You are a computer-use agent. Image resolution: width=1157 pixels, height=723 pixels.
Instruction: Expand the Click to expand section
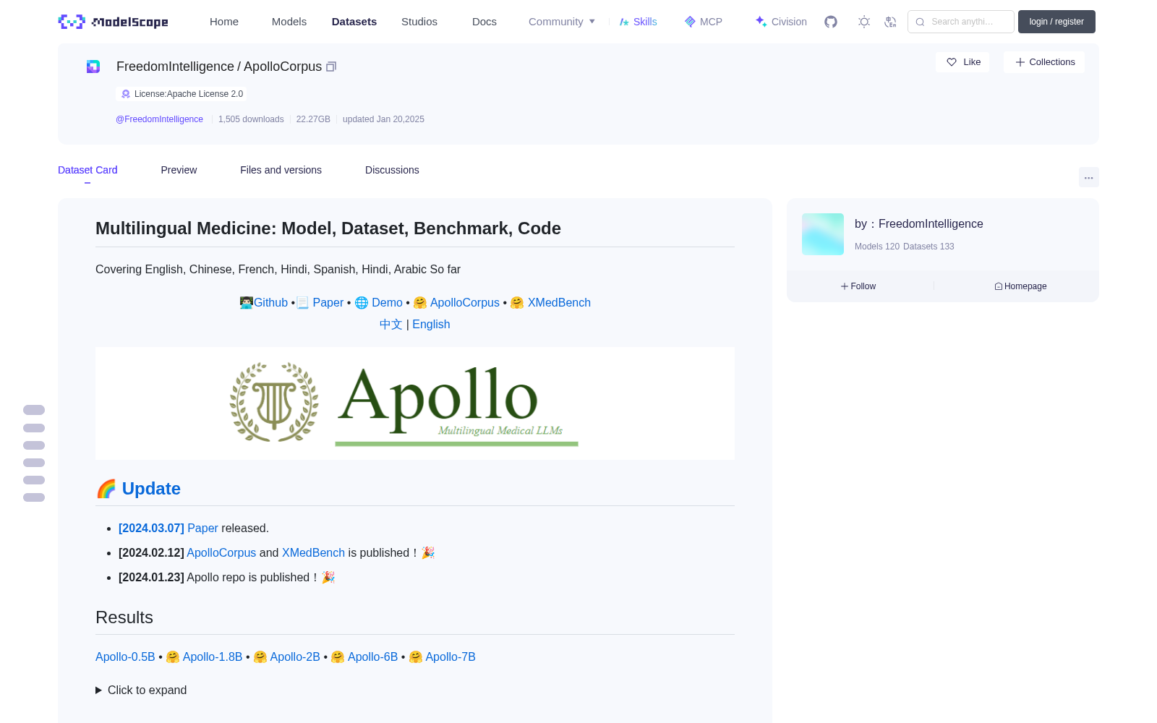click(x=141, y=690)
